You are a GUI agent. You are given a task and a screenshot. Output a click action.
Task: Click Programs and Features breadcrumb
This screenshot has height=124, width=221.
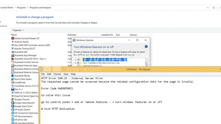pyautogui.click(x=40, y=8)
